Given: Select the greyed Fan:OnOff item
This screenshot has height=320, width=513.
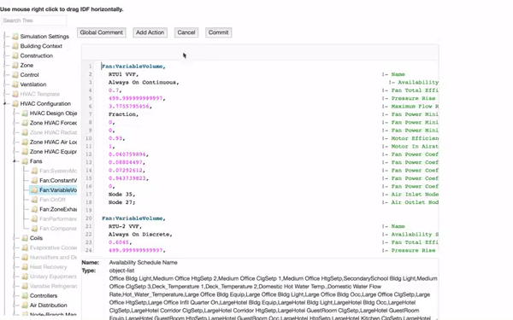Looking at the screenshot, I should tap(52, 200).
